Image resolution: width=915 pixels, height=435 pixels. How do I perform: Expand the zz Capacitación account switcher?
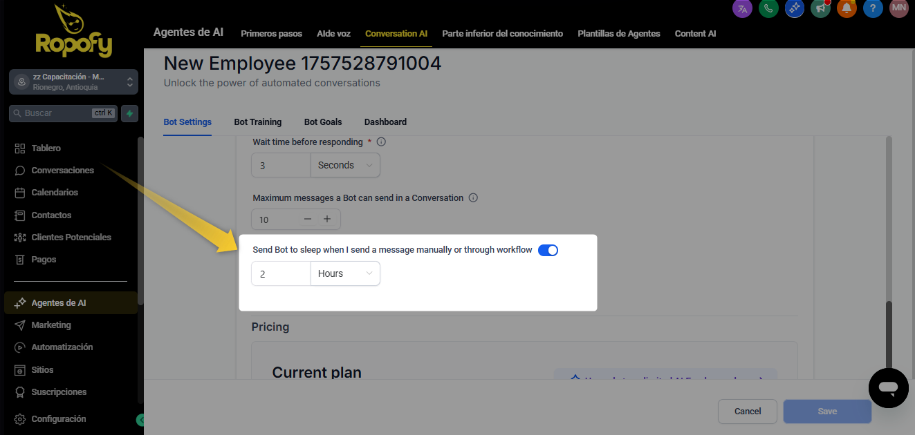tap(73, 82)
